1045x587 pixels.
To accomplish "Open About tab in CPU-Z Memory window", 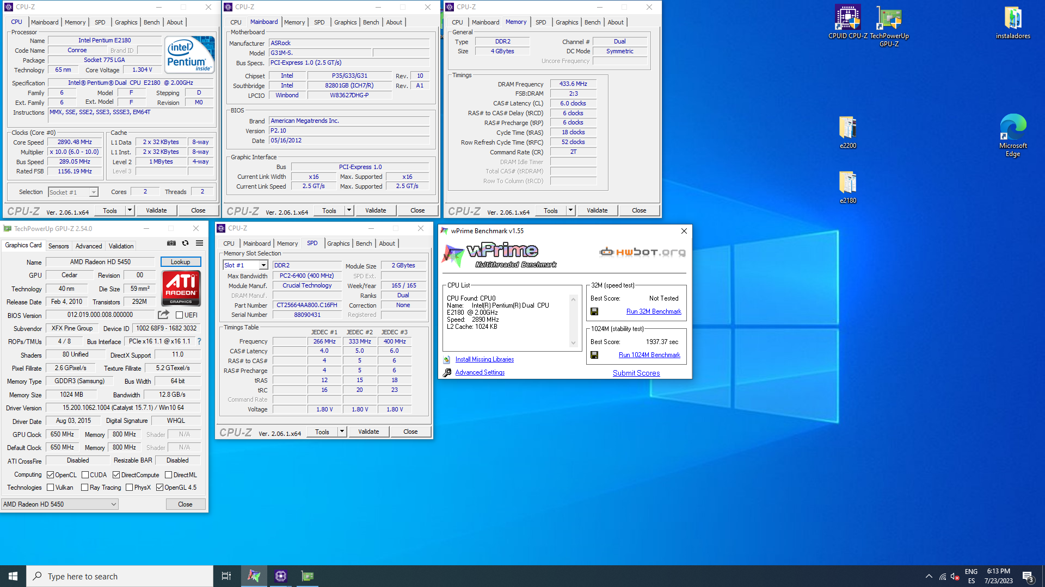I will click(x=616, y=22).
